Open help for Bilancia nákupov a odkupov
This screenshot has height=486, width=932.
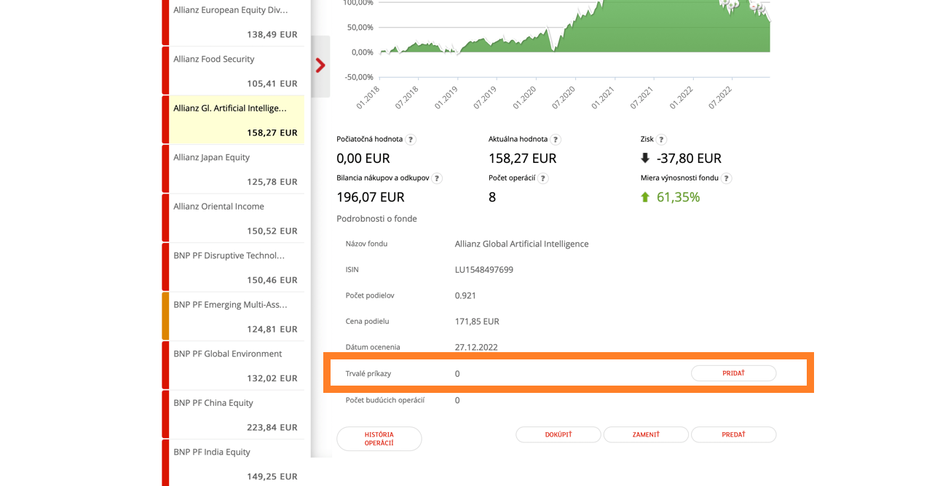click(437, 178)
